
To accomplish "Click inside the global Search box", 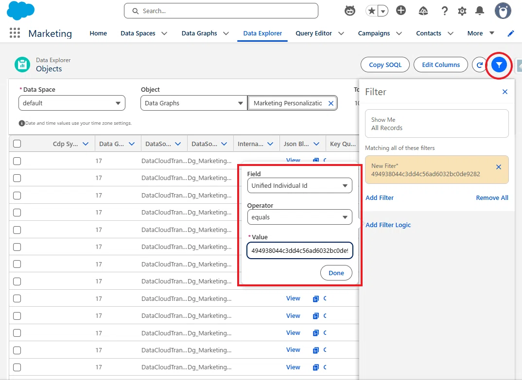I will point(221,11).
